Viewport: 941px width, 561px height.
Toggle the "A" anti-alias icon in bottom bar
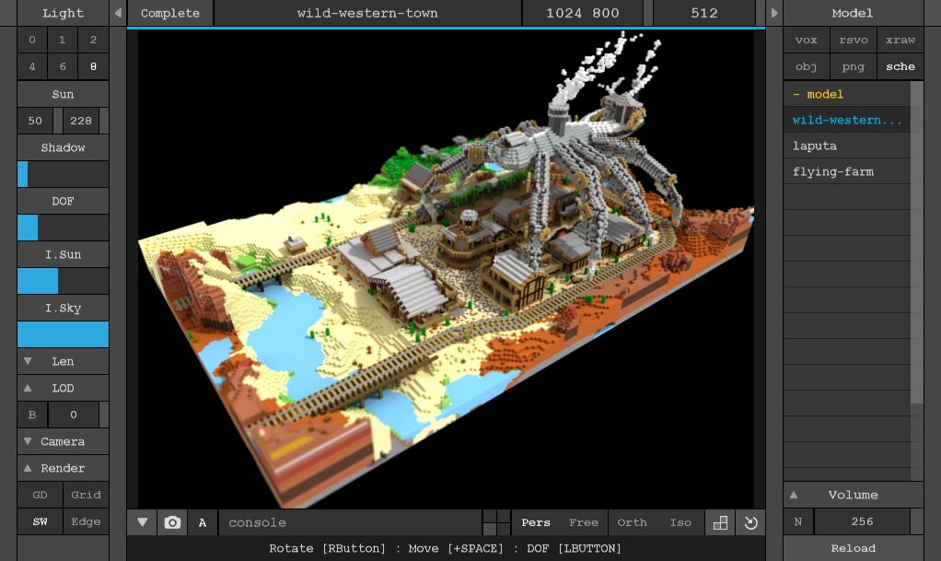click(x=202, y=522)
